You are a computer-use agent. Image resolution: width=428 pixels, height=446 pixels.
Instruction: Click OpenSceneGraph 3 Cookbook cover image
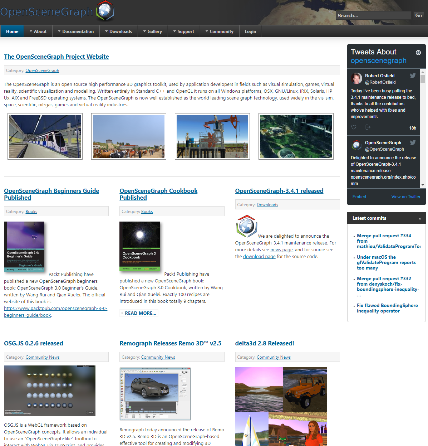pyautogui.click(x=140, y=247)
